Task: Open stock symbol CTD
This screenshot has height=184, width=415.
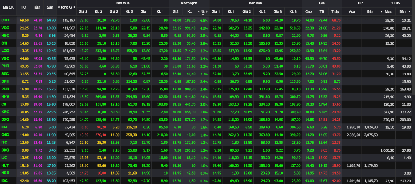Action: [x=5, y=20]
